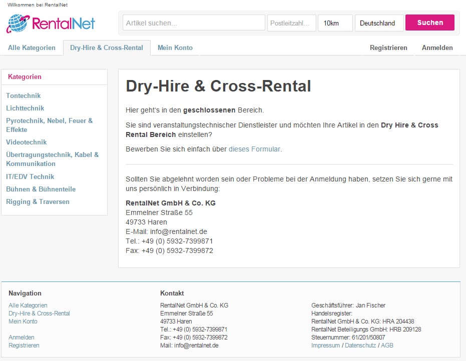This screenshot has width=466, height=361.
Task: Select the IT/EDV Technik category
Action: [x=30, y=176]
